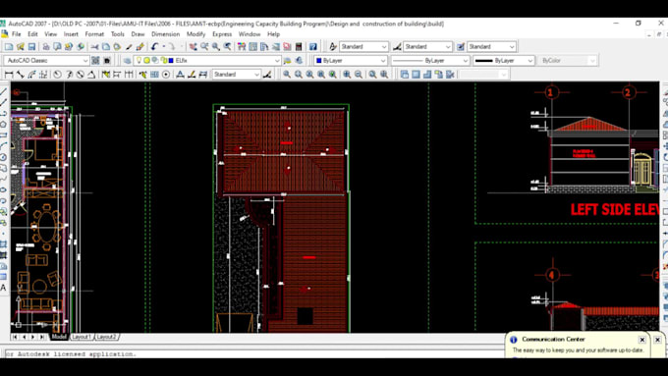Switch to the Layout2 tab
The image size is (668, 376).
(x=106, y=337)
